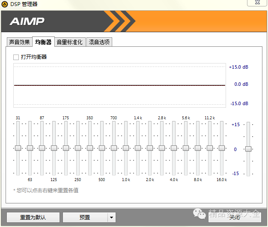Click the 5.6 k band slider handle
This screenshot has width=268, height=227.
(x=186, y=148)
